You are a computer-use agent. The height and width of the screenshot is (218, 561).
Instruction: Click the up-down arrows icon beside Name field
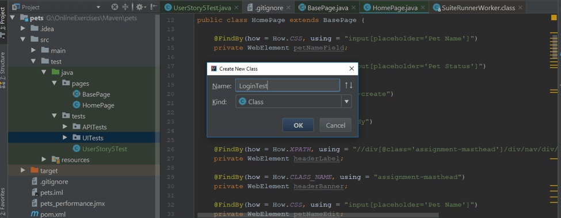click(x=349, y=85)
